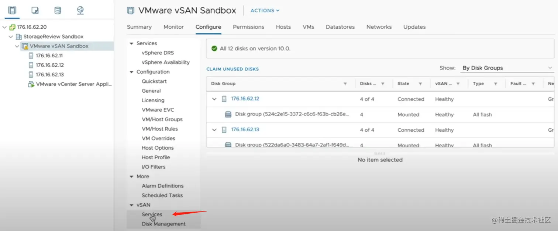
Task: Select host 176.16.62.11 in tree
Action: click(49, 56)
